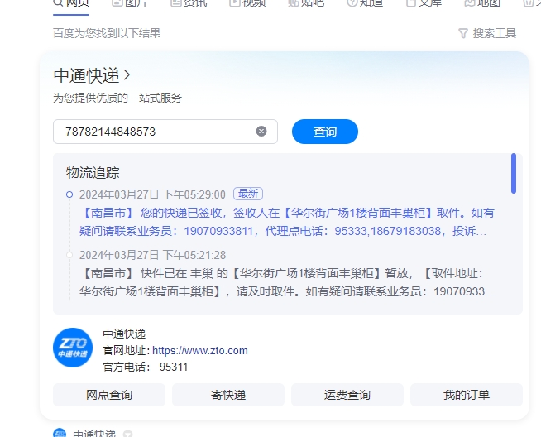The height and width of the screenshot is (437, 541).
Task: Click the ZTO 中通快递 round logo
Action: click(73, 348)
